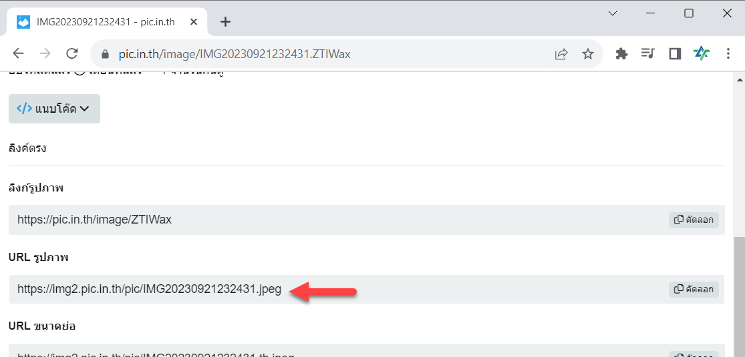The width and height of the screenshot is (745, 357).
Task: Click the img2.pic.in.th jpeg URL field
Action: click(366, 289)
